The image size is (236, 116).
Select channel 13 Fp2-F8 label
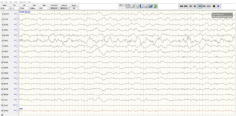[6, 78]
